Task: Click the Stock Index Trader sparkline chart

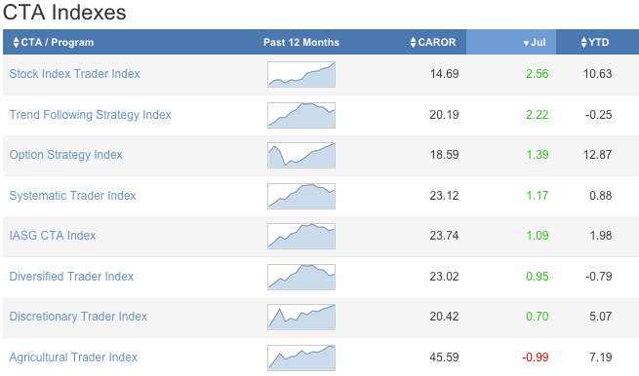Action: click(x=301, y=74)
